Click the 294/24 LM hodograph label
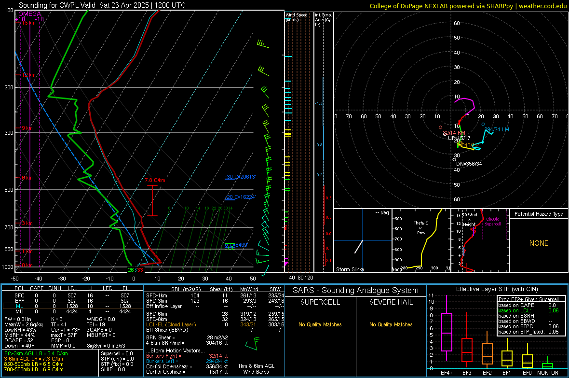This screenshot has width=569, height=378. [496, 129]
